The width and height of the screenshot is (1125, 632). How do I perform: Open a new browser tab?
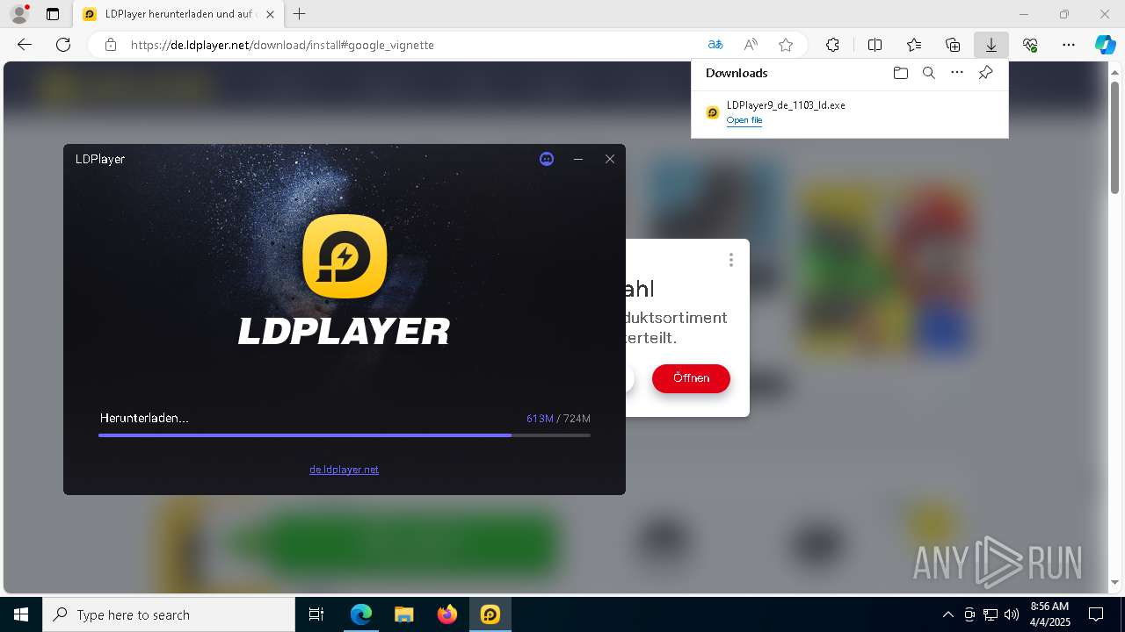click(300, 14)
